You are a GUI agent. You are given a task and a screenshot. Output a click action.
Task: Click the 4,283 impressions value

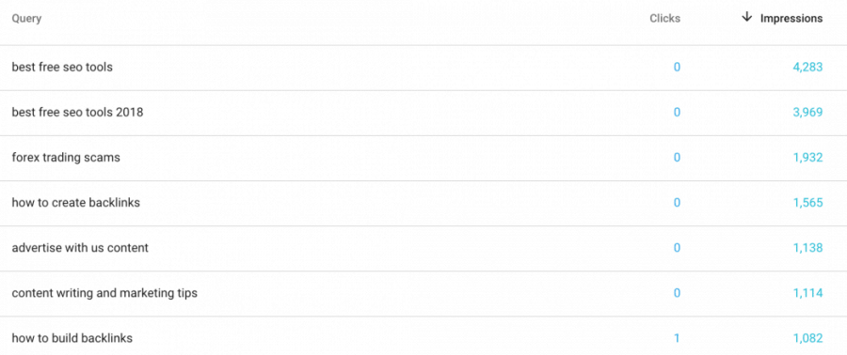807,68
